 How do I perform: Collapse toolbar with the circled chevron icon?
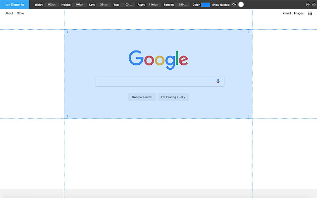point(308,4)
